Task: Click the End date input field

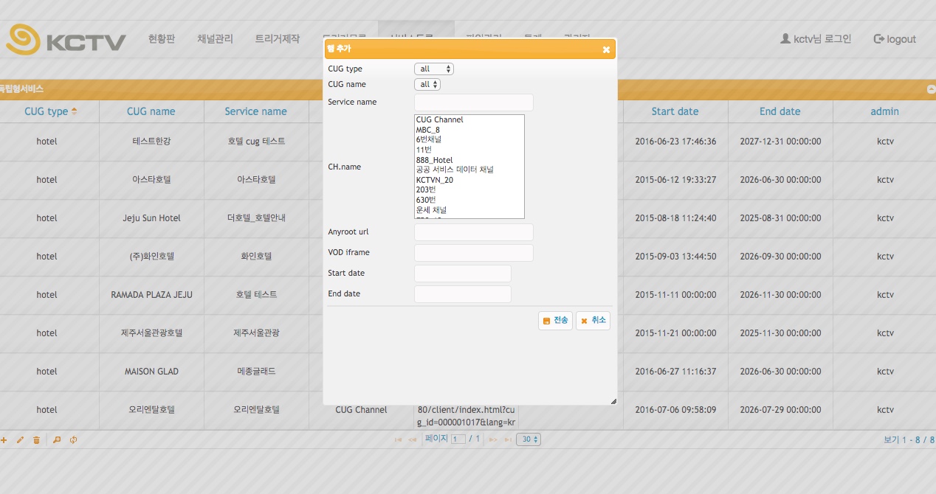Action: pyautogui.click(x=463, y=294)
